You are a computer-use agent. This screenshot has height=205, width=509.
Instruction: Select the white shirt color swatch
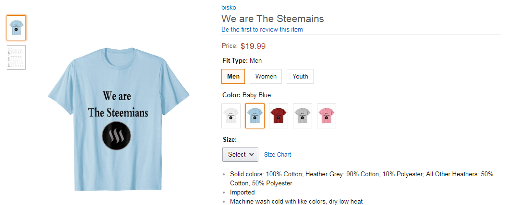coord(231,116)
